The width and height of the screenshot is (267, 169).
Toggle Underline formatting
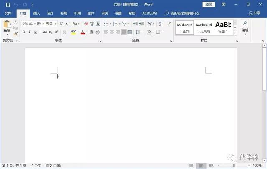tap(35, 32)
